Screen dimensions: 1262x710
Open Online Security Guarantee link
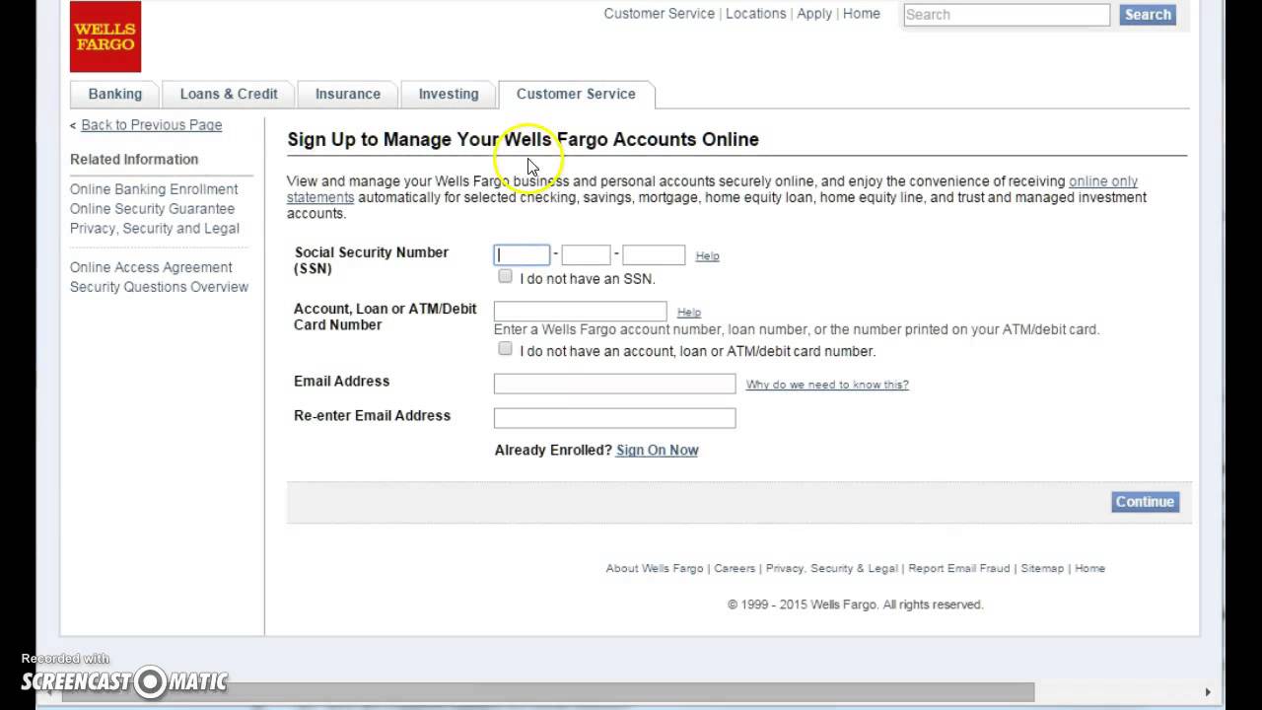[x=152, y=209]
